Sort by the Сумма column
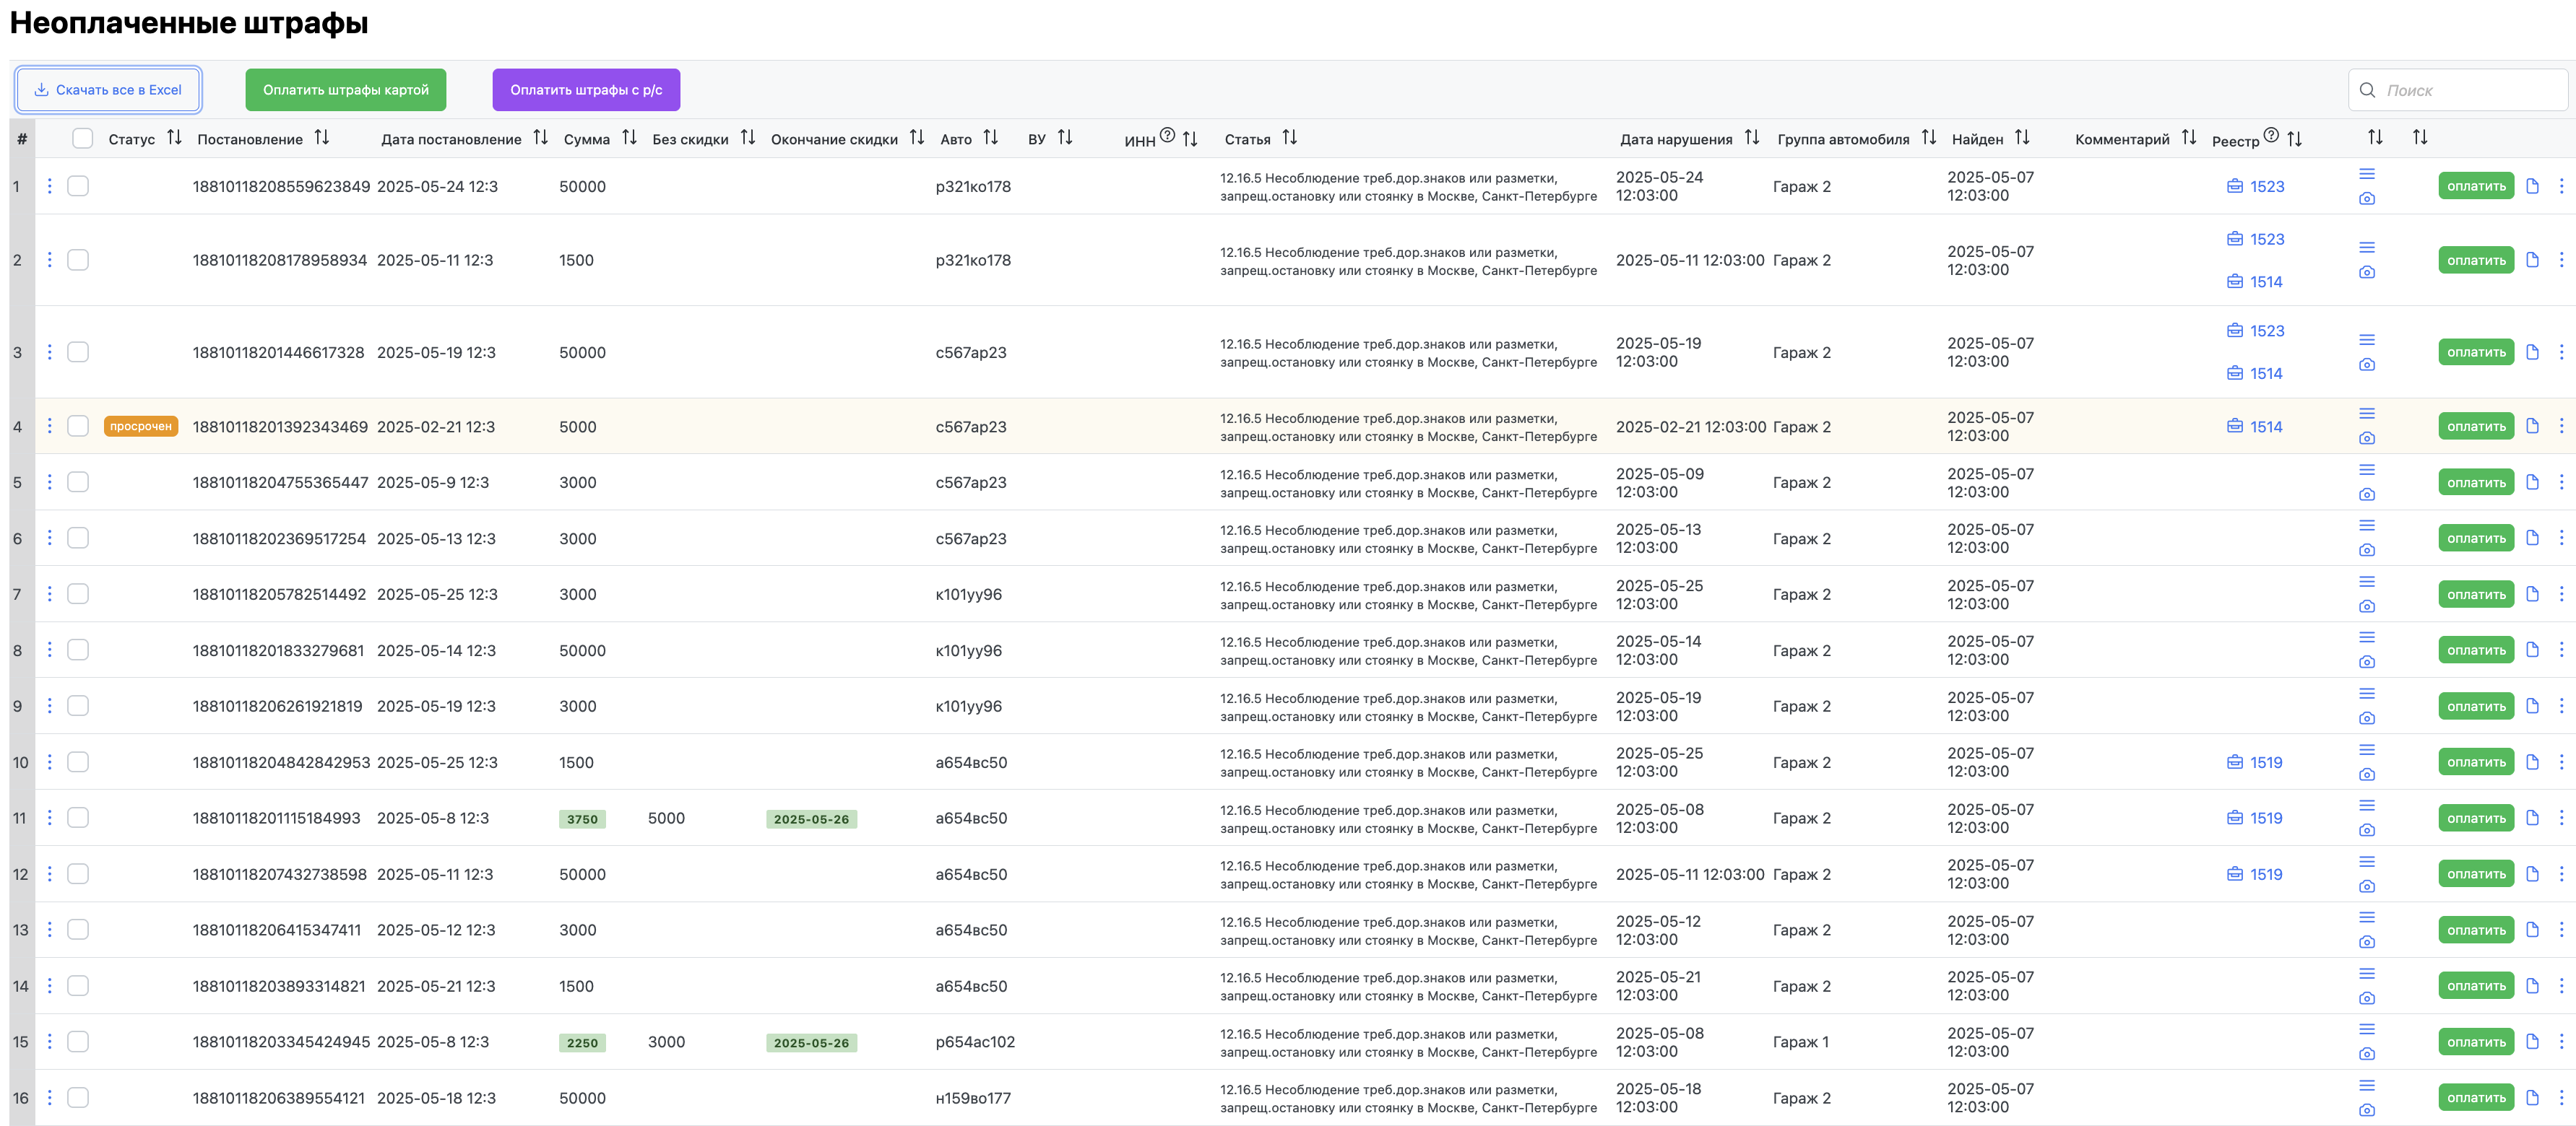 (x=629, y=138)
